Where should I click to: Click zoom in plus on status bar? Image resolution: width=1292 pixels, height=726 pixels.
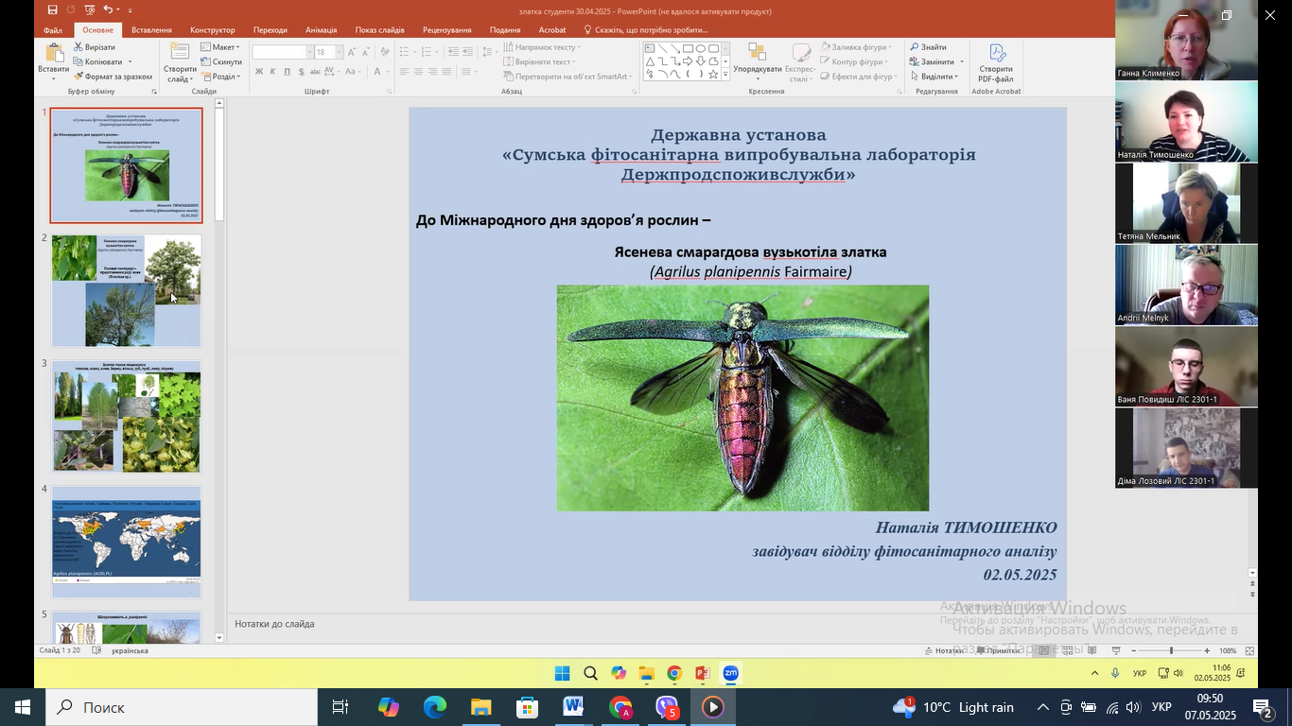click(1207, 650)
